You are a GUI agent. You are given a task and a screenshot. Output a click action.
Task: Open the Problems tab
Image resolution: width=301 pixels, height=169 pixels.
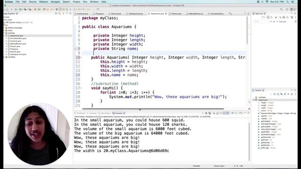pyautogui.click(x=80, y=113)
